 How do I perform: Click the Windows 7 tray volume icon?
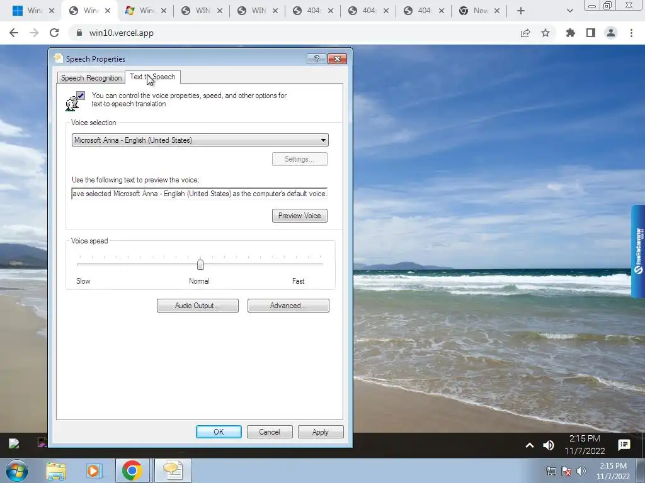click(581, 472)
